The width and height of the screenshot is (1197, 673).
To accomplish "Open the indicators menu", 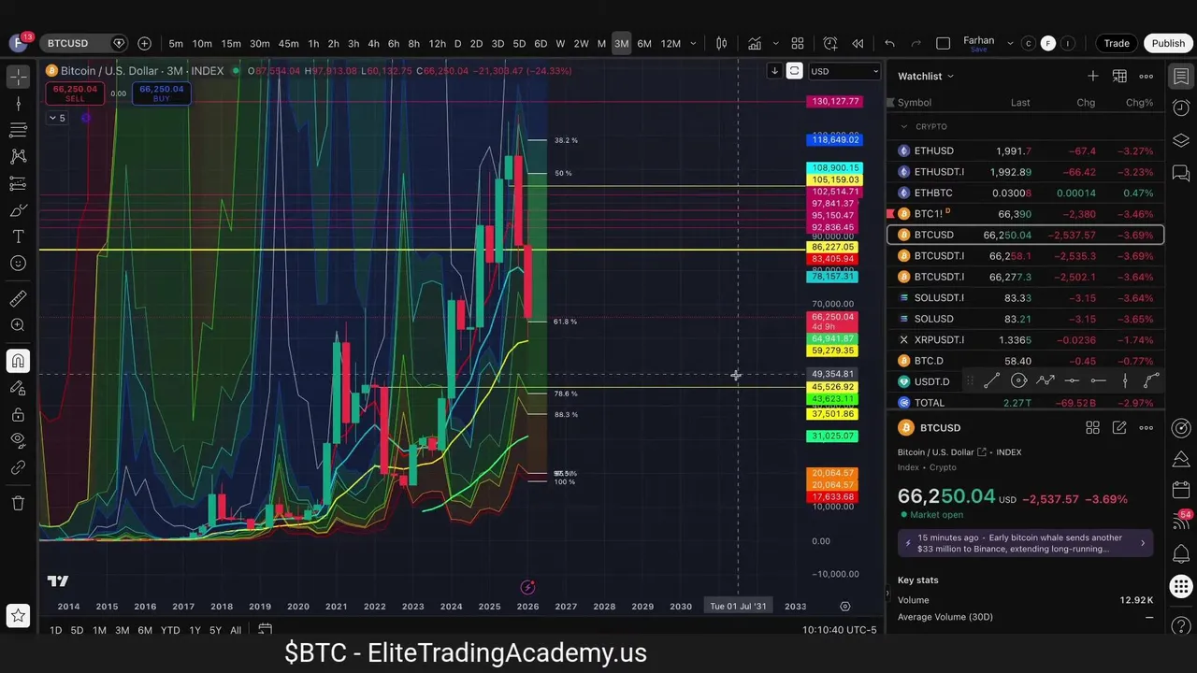I will (754, 43).
